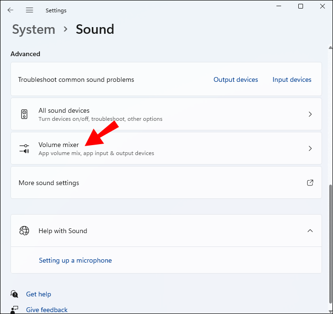Collapse the Help with Sound section
This screenshot has width=333, height=314.
[310, 231]
